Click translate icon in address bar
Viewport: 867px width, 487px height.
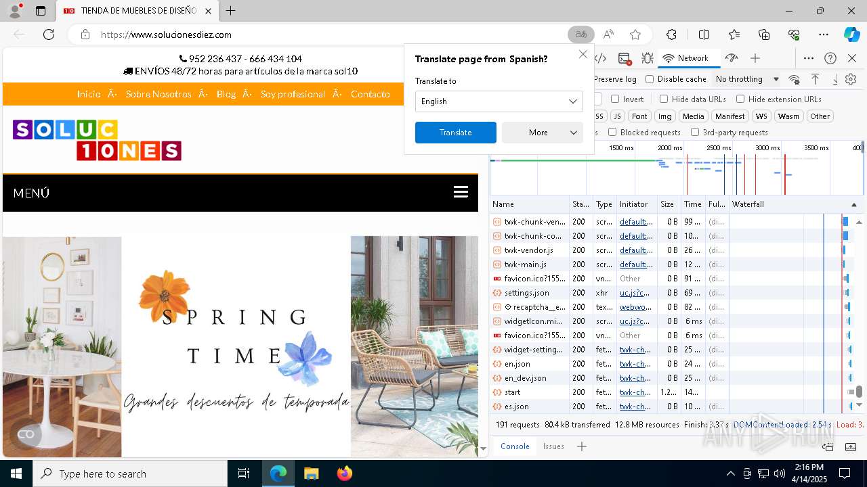pos(580,34)
